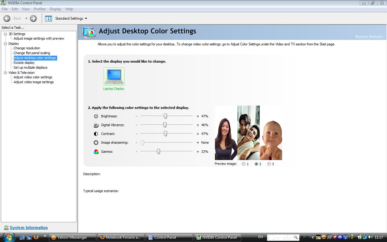
Task: Click the battery power-plug tray icon
Action: click(x=359, y=237)
